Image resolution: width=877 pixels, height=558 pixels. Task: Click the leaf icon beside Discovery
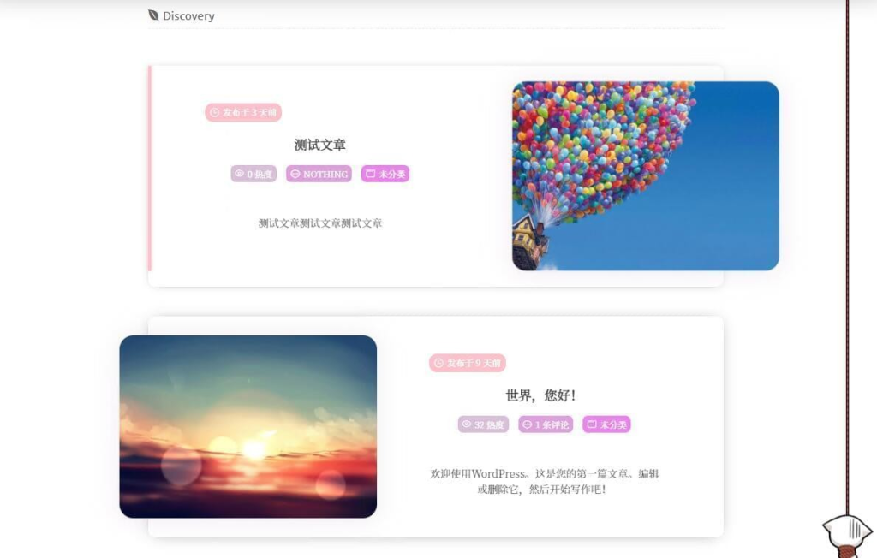coord(153,15)
